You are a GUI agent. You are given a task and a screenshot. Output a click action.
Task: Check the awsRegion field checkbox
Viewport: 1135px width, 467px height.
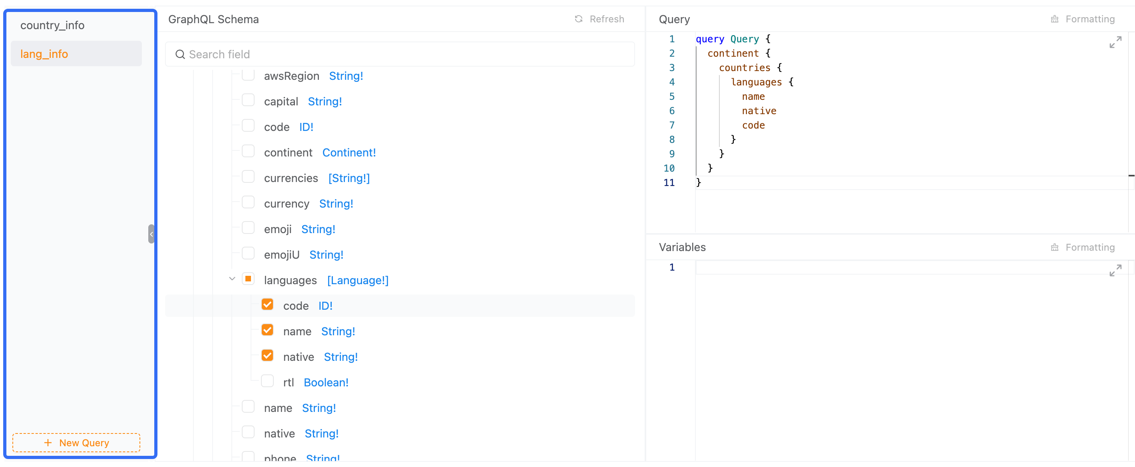(x=248, y=75)
